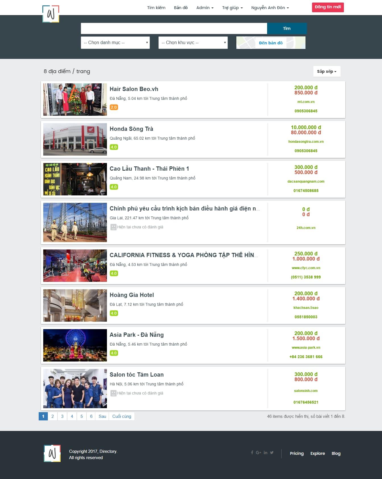Open the Chọn danh mục dropdown
The width and height of the screenshot is (382, 479).
[115, 43]
